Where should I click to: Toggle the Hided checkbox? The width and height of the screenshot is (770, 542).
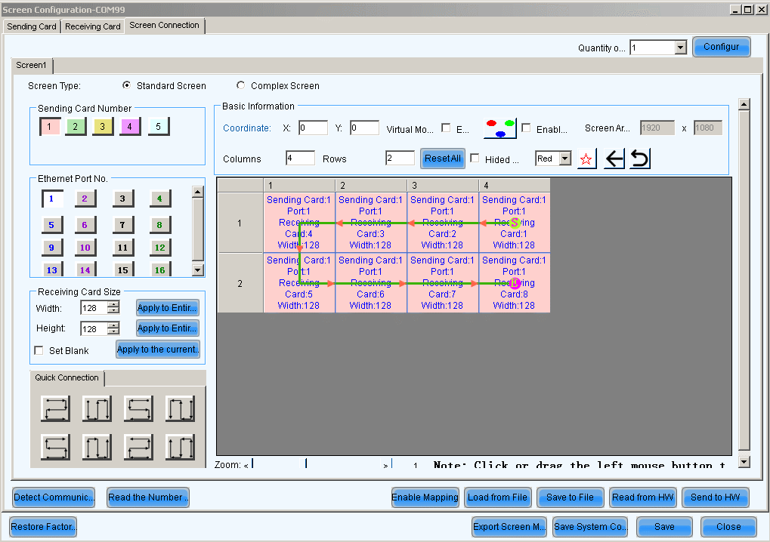click(475, 159)
